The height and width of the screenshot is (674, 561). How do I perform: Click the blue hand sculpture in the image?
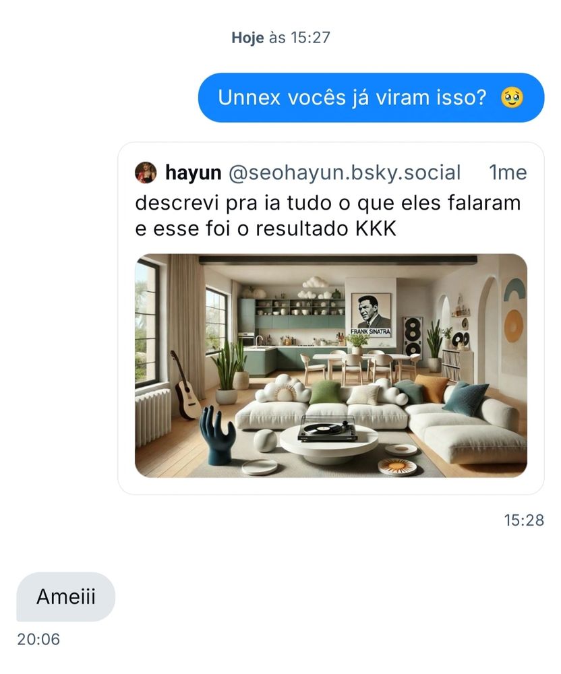point(218,435)
